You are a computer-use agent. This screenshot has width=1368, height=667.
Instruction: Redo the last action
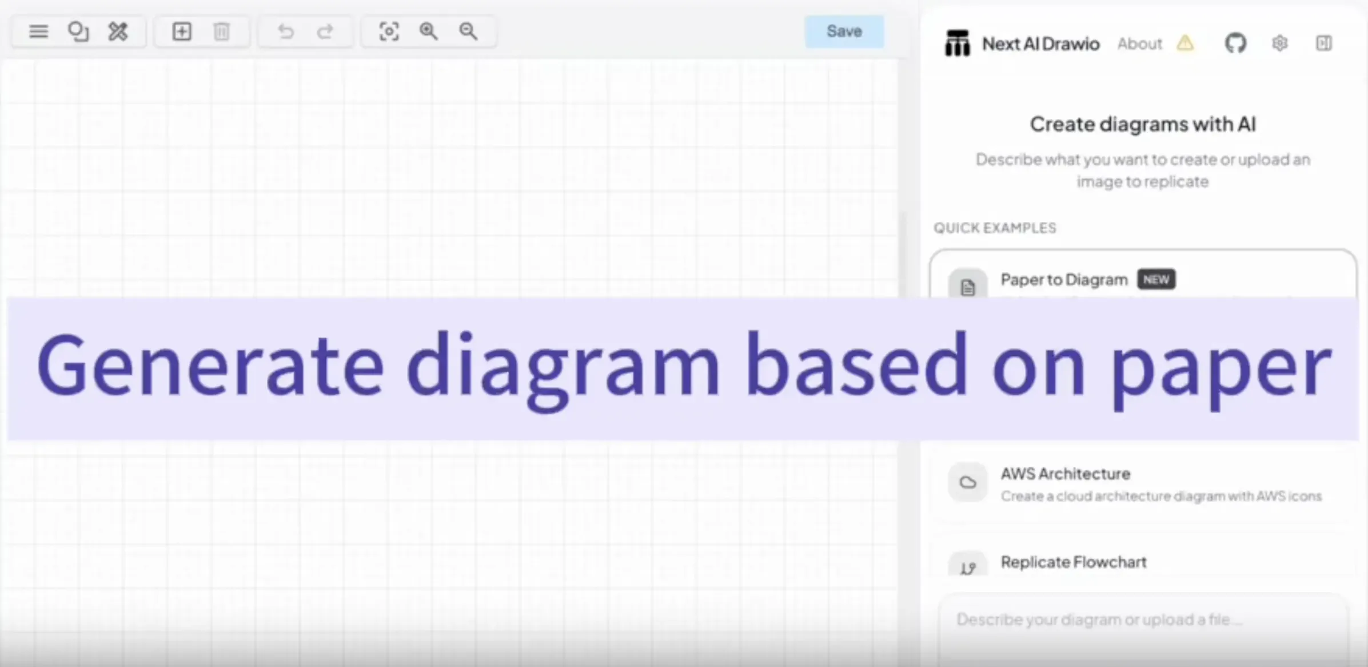[325, 31]
